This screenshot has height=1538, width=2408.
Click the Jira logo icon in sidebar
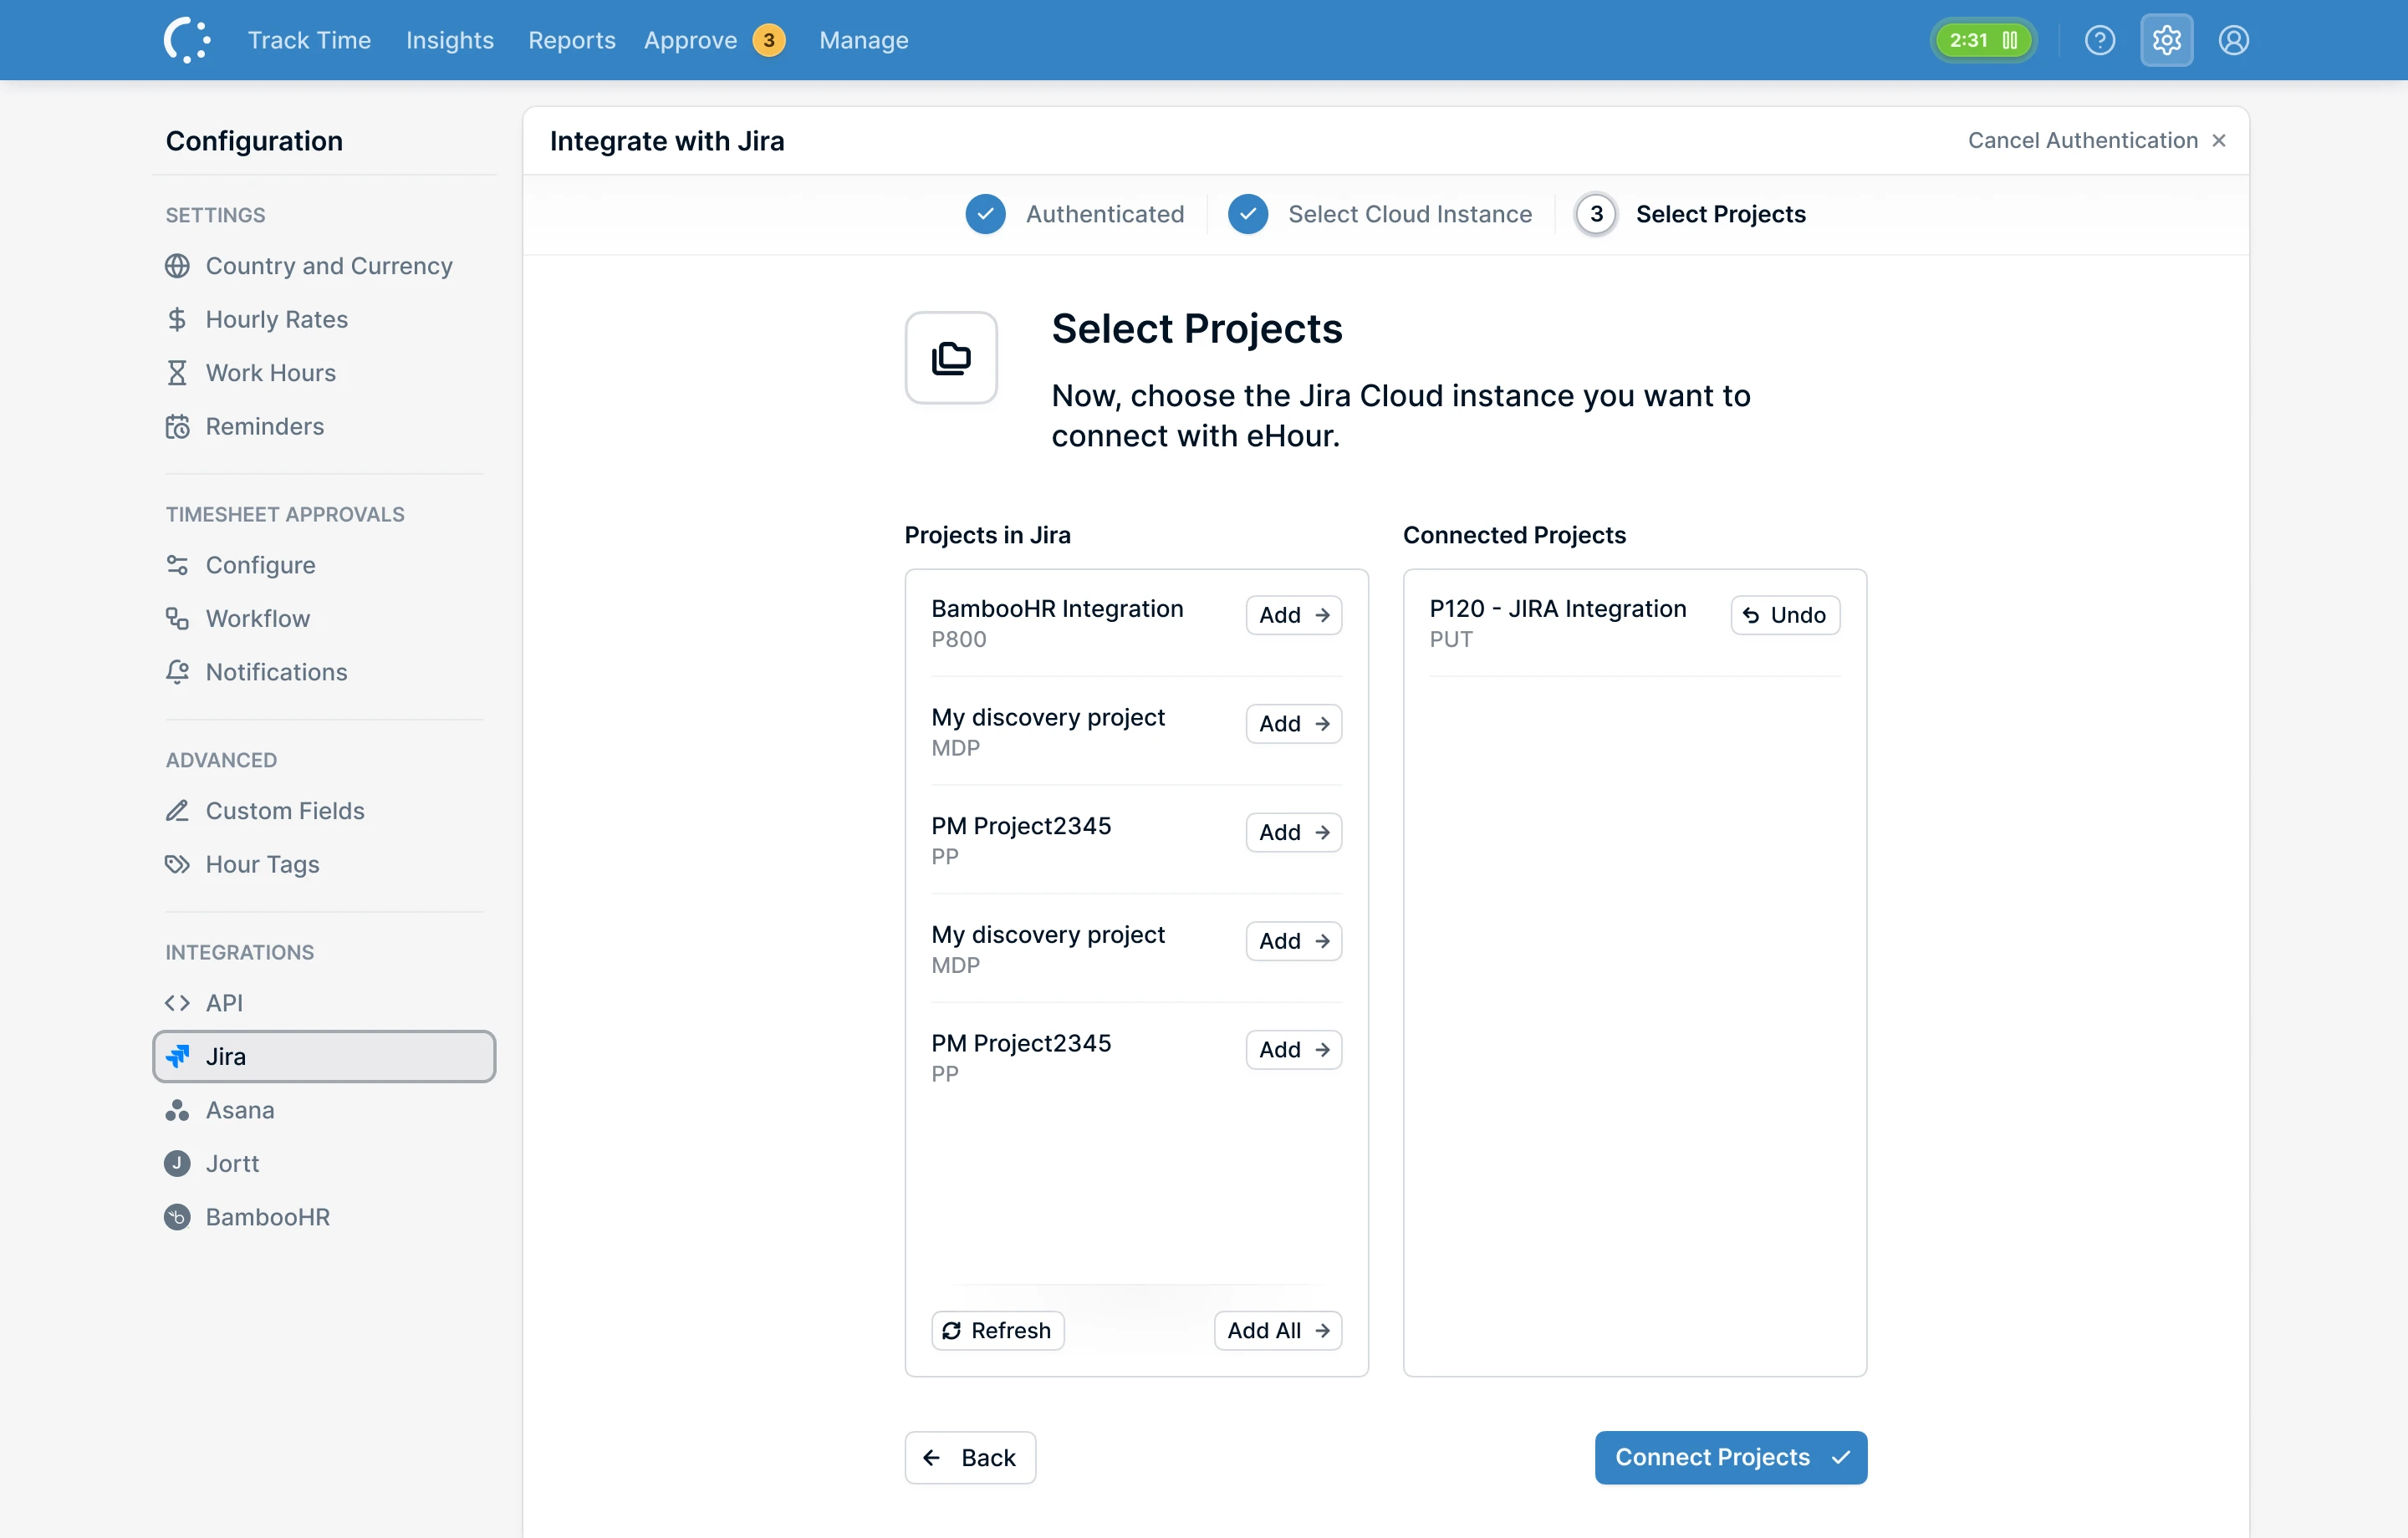point(177,1056)
